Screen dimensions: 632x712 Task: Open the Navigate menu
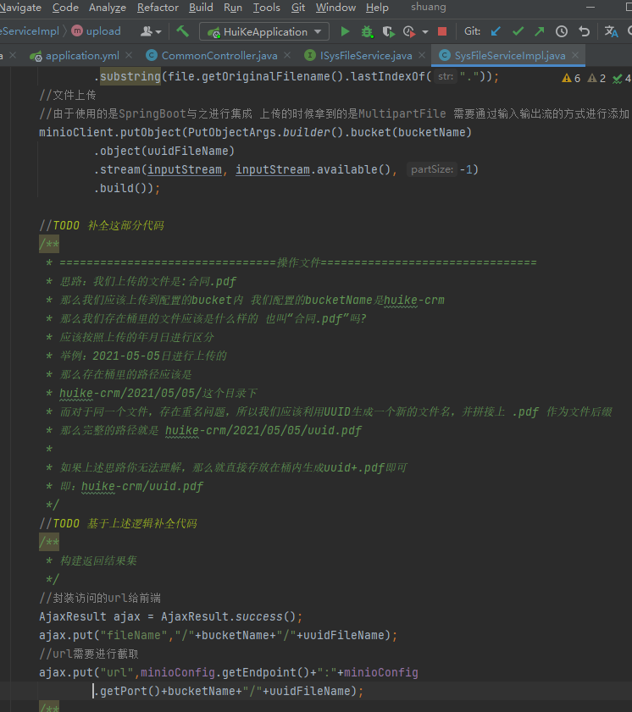point(20,8)
